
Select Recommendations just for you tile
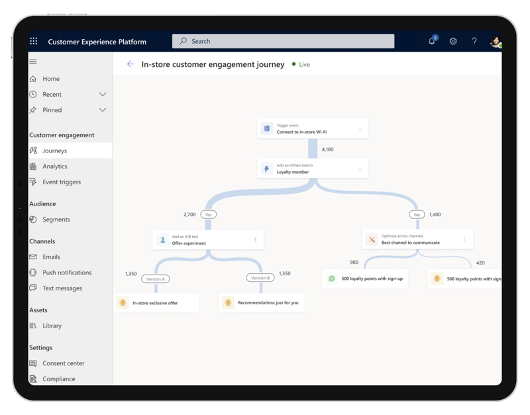coord(262,303)
